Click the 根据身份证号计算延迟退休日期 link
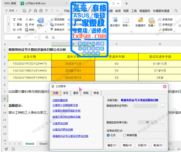 (70, 136)
